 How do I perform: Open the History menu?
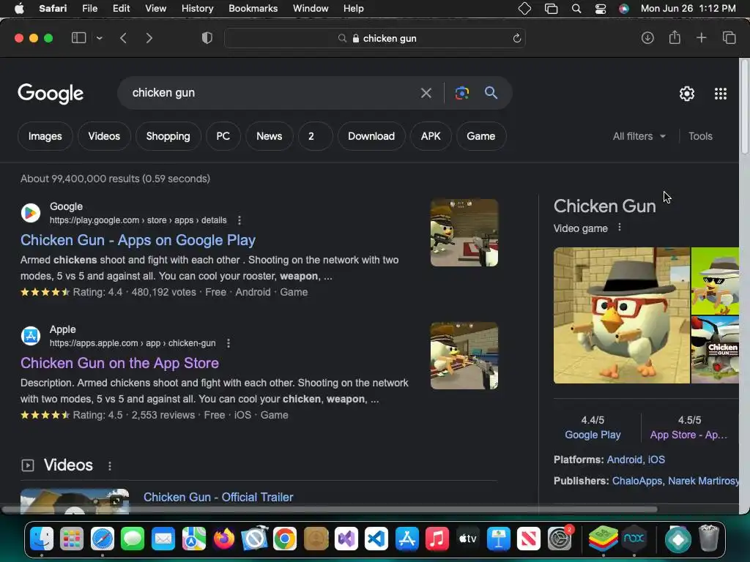click(x=197, y=9)
